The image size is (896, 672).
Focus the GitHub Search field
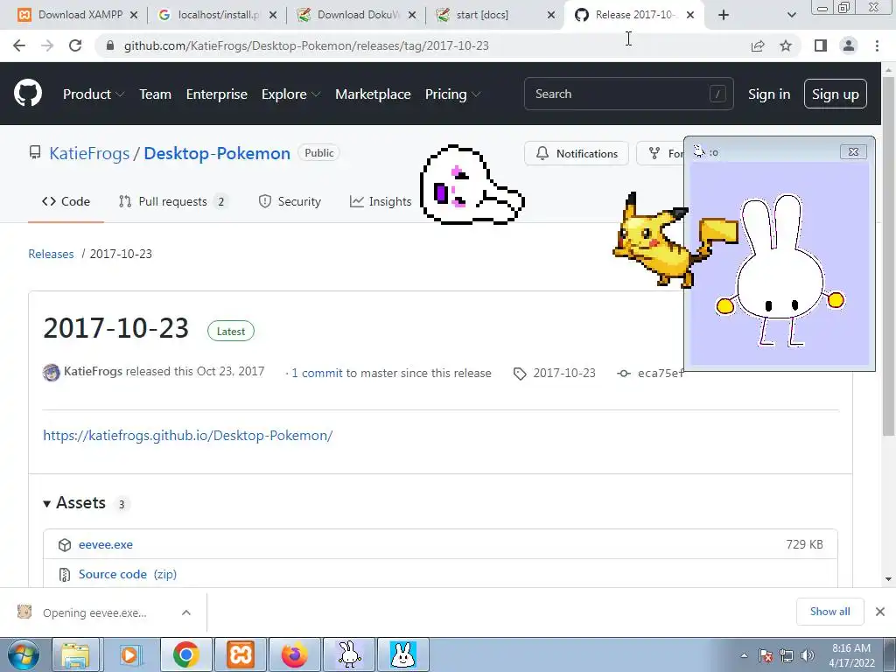tap(628, 94)
